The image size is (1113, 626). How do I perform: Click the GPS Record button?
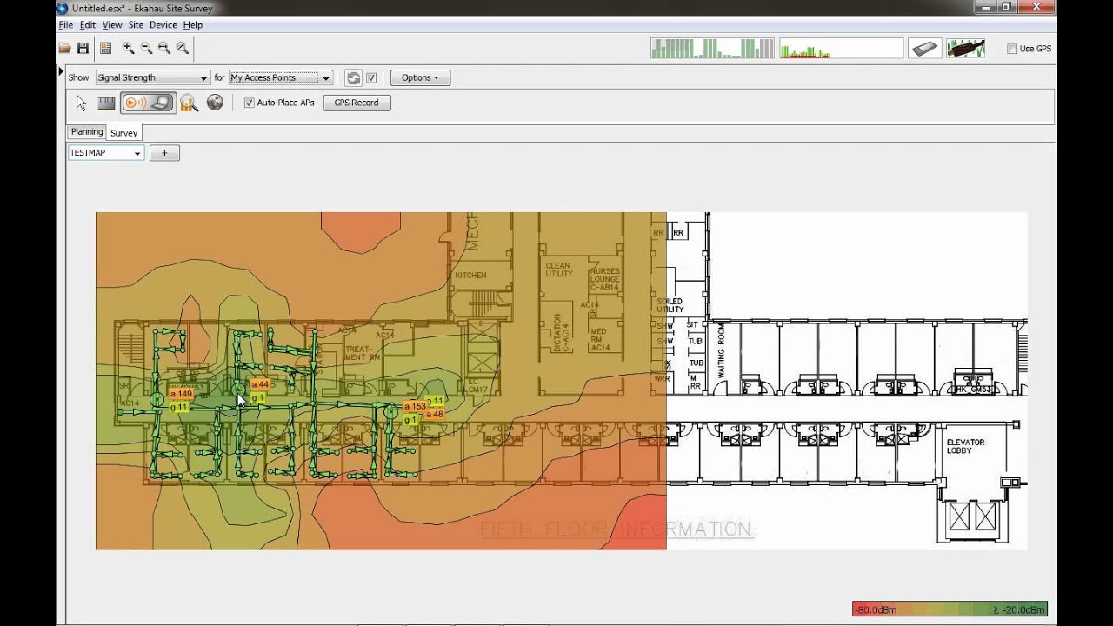coord(357,103)
